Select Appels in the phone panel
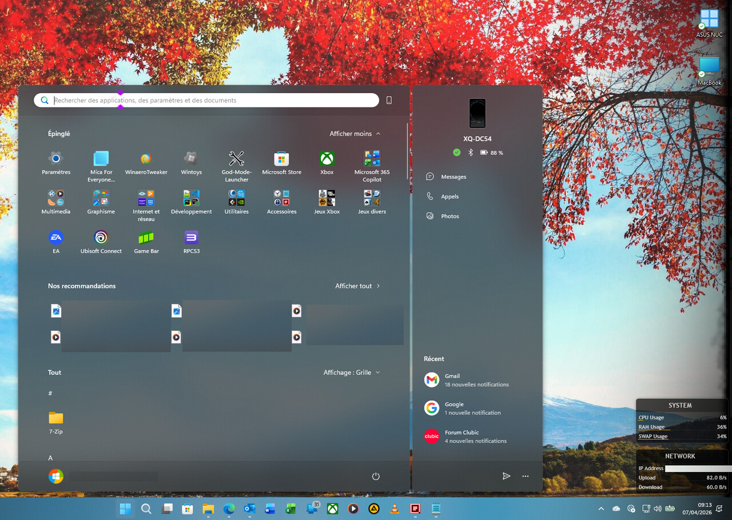732x520 pixels. tap(449, 197)
